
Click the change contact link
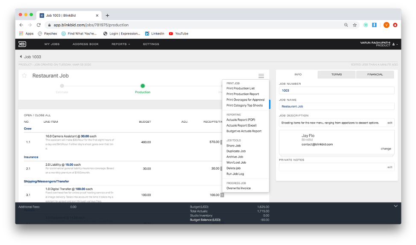click(x=386, y=149)
